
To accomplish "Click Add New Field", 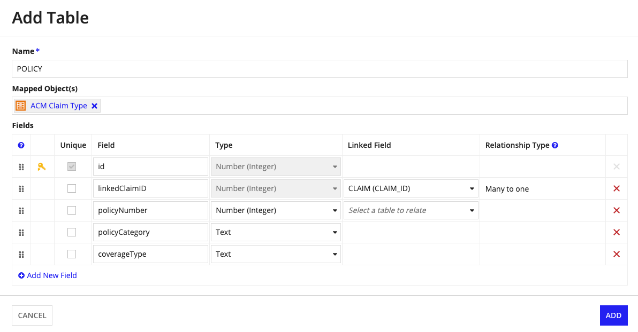I will pyautogui.click(x=52, y=275).
